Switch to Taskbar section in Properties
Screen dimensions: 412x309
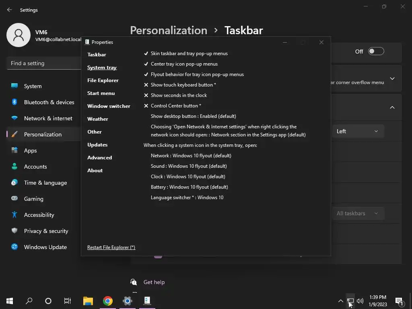97,55
